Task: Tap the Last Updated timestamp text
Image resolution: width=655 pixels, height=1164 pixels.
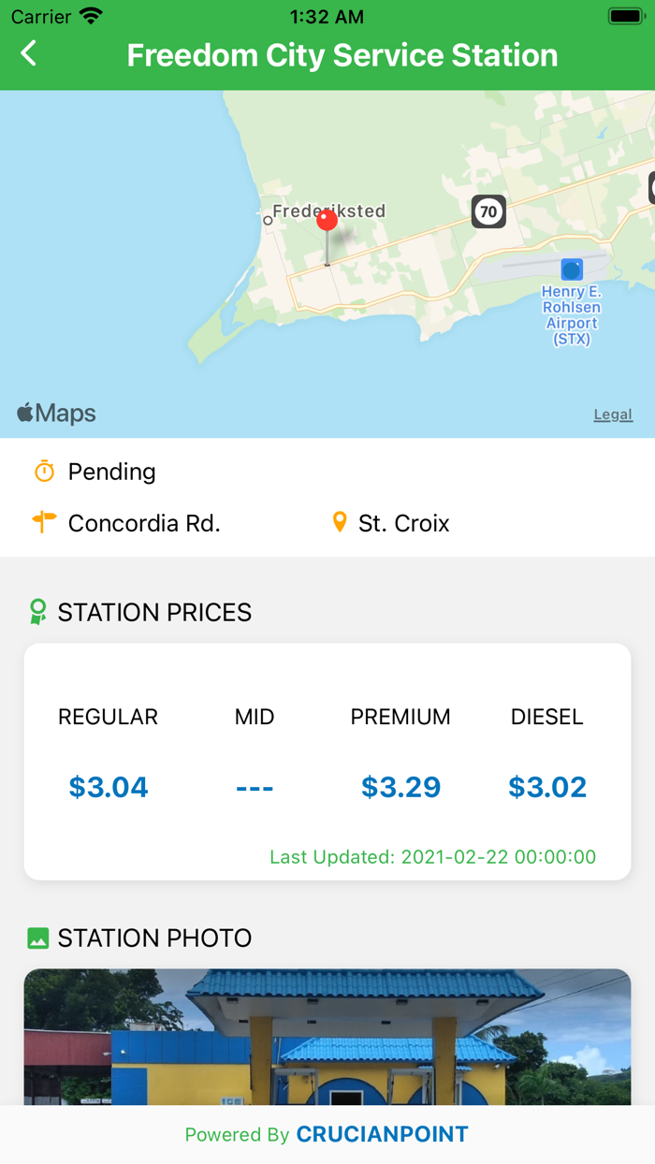Action: 432,856
